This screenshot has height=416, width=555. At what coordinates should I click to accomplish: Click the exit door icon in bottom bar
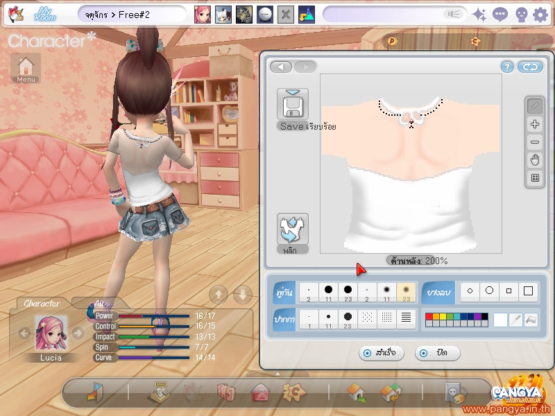pos(95,392)
